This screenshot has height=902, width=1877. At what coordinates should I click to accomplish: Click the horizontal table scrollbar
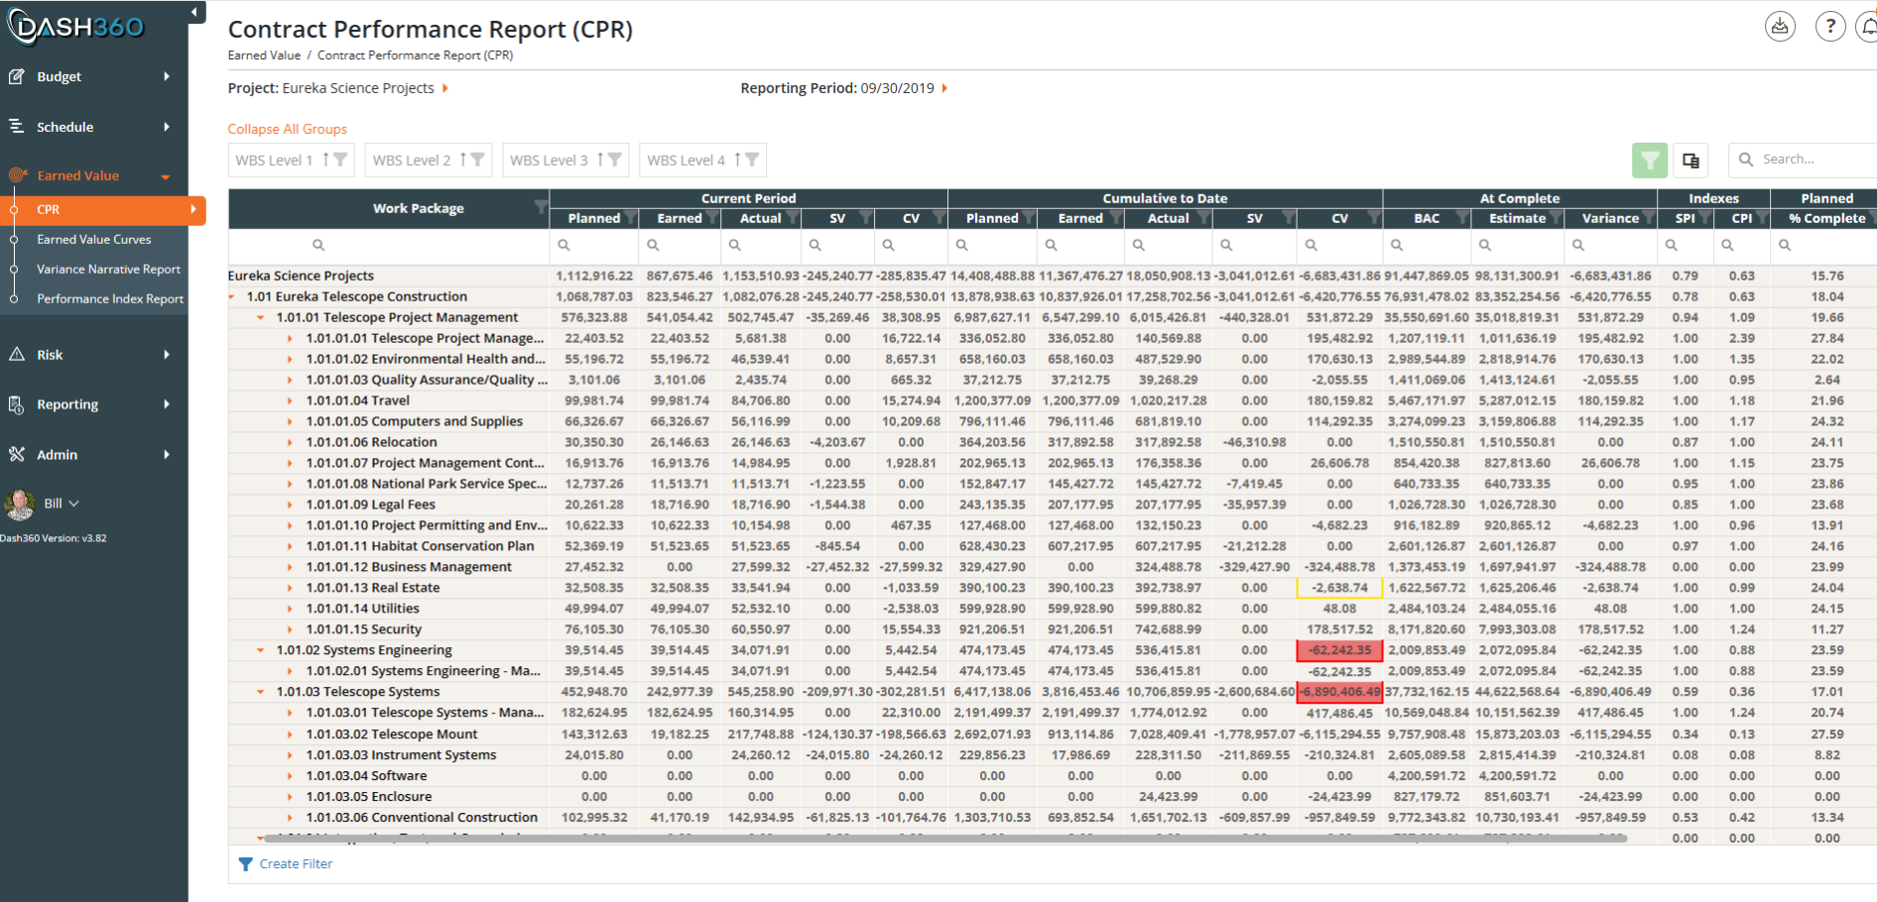[x=944, y=839]
